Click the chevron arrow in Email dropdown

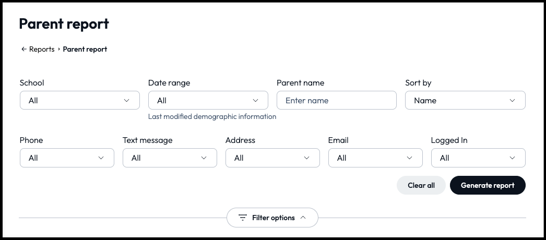(409, 158)
